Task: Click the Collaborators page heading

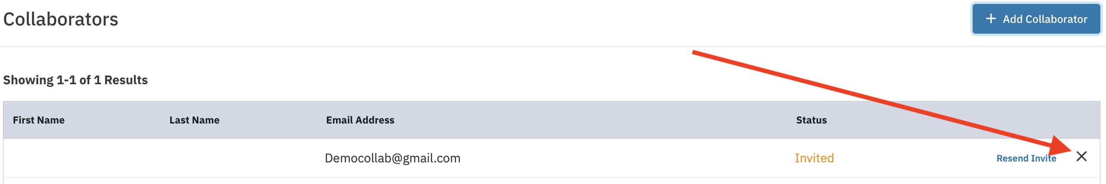Action: [61, 19]
